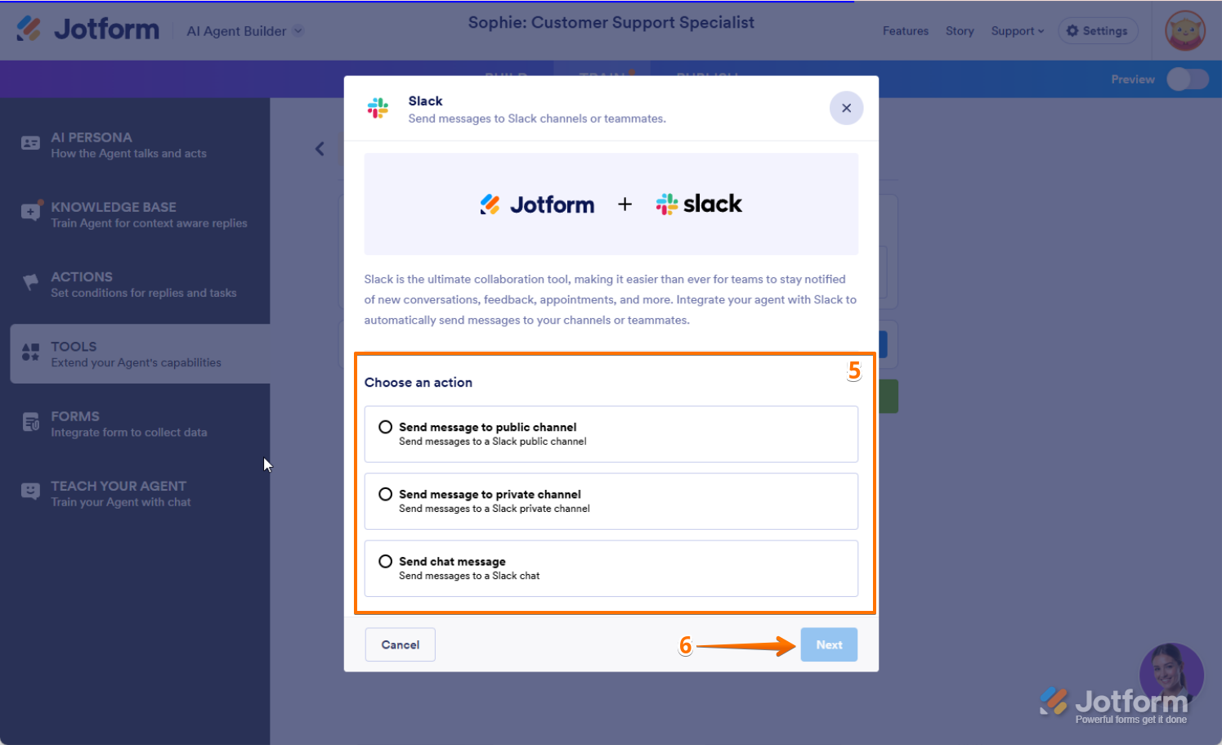1222x745 pixels.
Task: Click the Cancel button
Action: pos(401,644)
